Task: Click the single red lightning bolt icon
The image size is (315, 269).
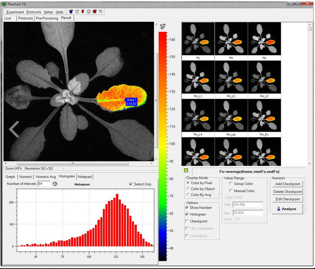Action: tap(83, 12)
